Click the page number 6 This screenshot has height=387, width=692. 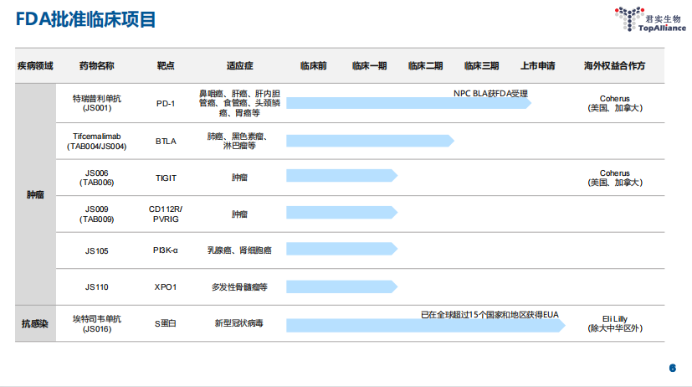point(672,368)
